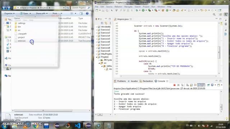This screenshot has width=230, height=129.
Task: Click the preview pane icon in Explorer
Action: pyautogui.click(x=81, y=13)
